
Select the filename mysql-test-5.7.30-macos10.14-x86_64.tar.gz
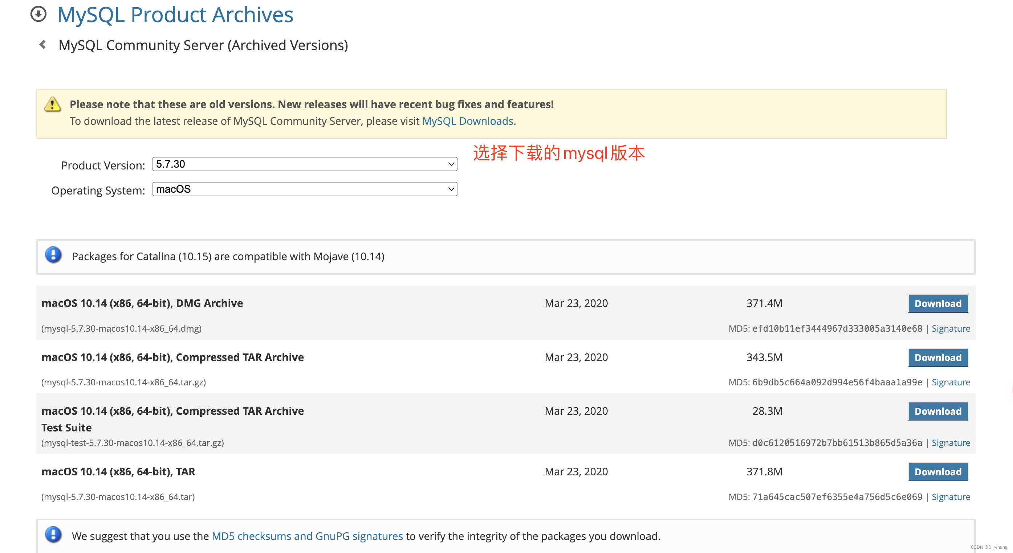click(x=133, y=443)
